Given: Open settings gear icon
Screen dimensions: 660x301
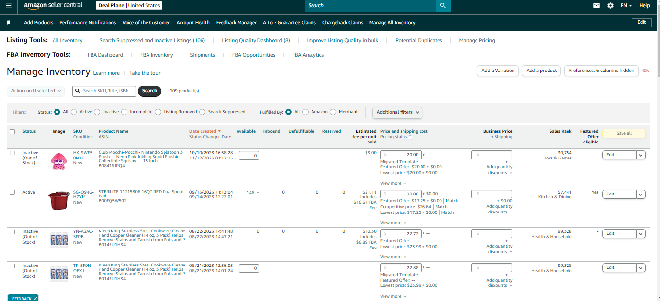Looking at the screenshot, I should pyautogui.click(x=610, y=6).
